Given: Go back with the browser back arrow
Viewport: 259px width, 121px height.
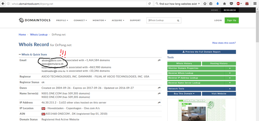Looking at the screenshot, I should (3, 3).
